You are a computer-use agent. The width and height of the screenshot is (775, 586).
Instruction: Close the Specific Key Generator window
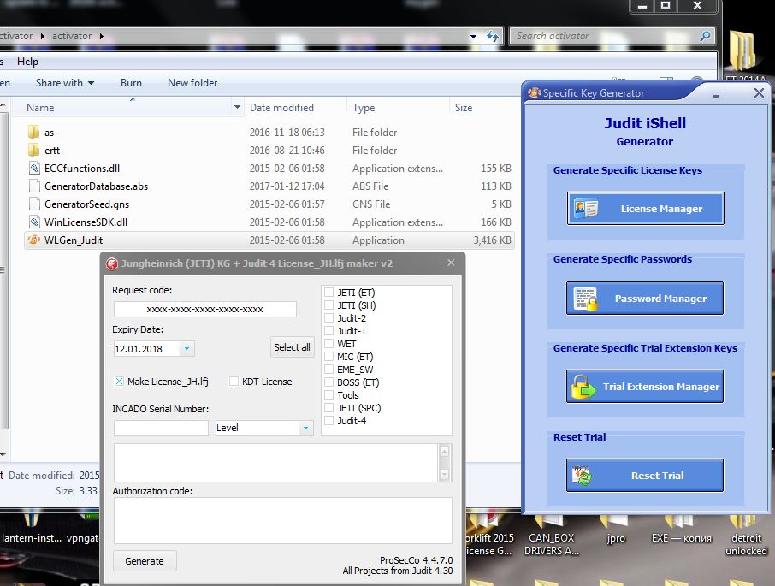point(760,93)
